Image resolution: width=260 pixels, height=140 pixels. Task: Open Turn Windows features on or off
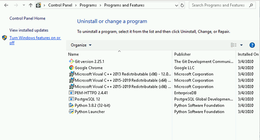point(35,40)
